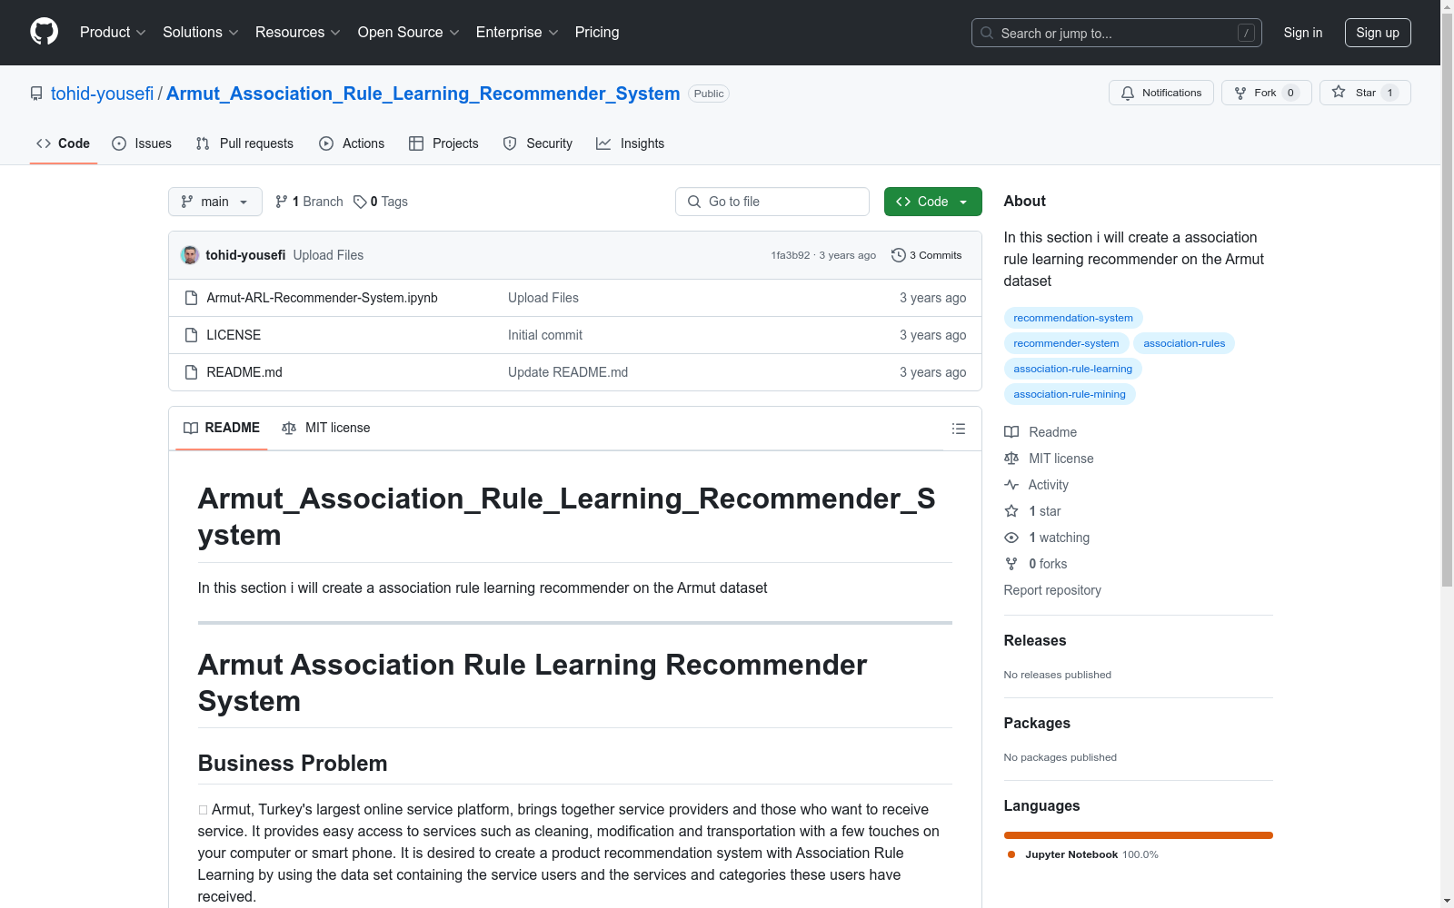Viewport: 1454px width, 908px height.
Task: Click the Notifications bell icon
Action: tap(1128, 93)
